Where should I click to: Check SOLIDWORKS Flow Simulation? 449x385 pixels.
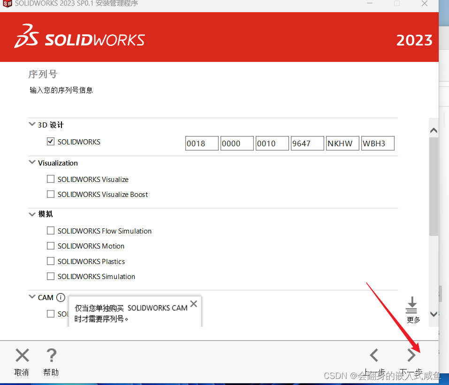(x=51, y=230)
